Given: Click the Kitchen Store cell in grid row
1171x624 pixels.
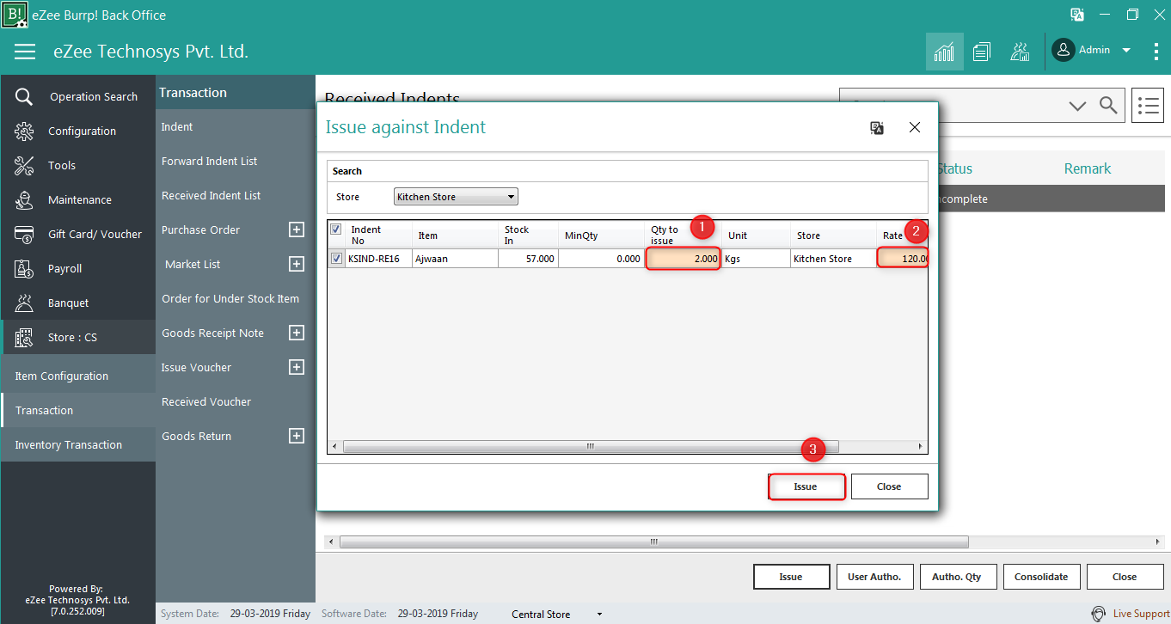Looking at the screenshot, I should click(x=833, y=259).
